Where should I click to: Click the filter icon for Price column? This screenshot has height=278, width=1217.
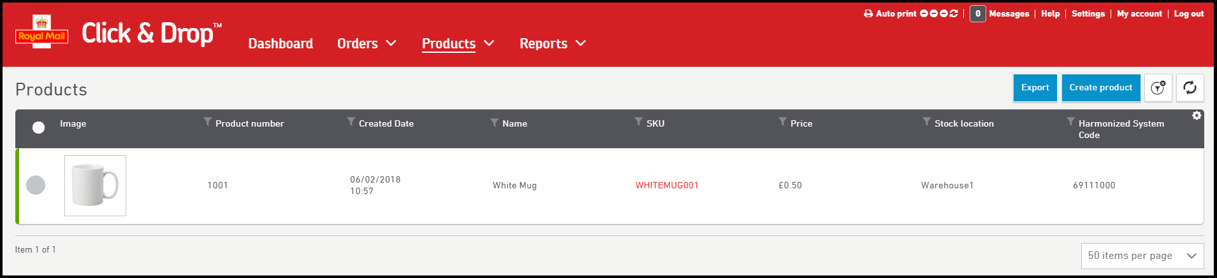pos(782,122)
